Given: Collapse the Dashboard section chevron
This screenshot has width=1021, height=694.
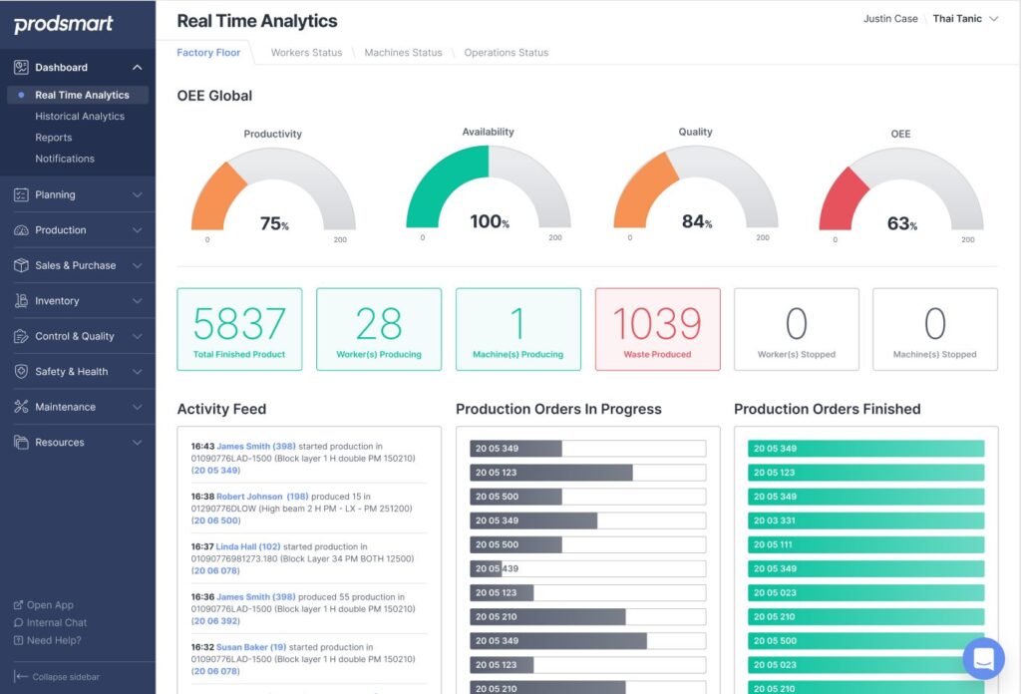Looking at the screenshot, I should click(139, 67).
